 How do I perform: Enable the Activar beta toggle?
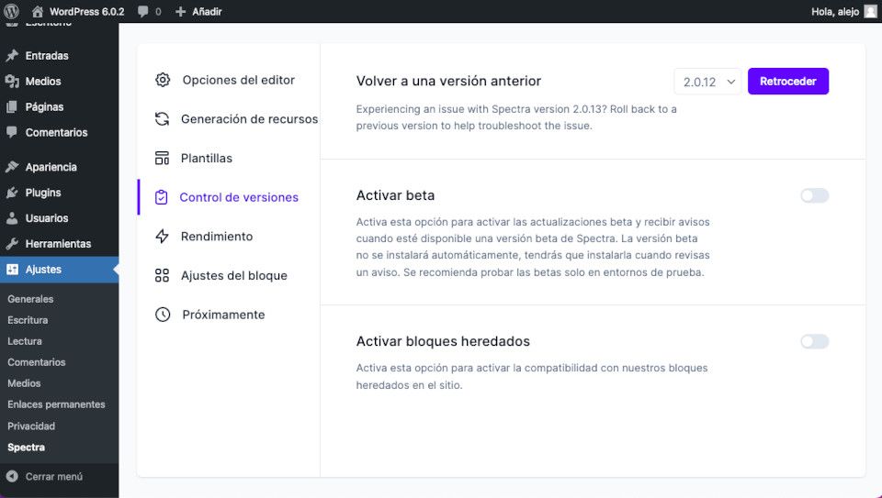tap(815, 195)
